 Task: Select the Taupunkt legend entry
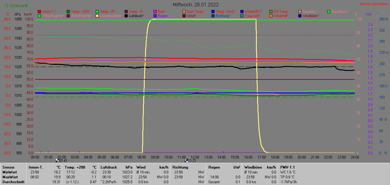(250, 16)
